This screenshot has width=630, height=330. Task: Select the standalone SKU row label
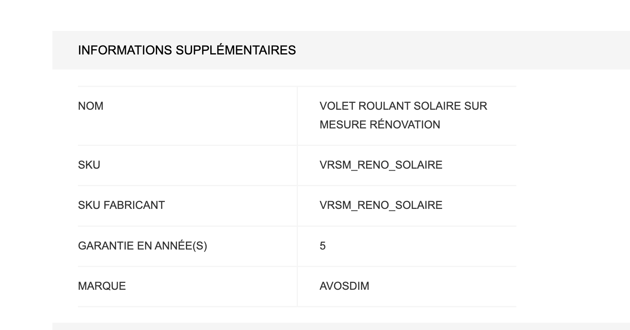pos(89,165)
